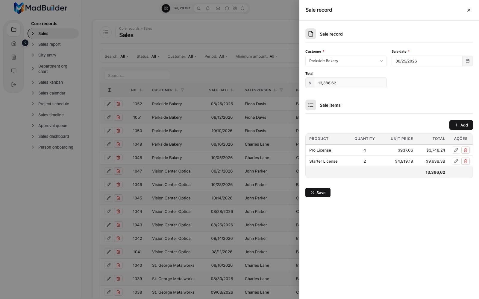Edit sale number 1052
479x299 pixels.
pos(109,104)
